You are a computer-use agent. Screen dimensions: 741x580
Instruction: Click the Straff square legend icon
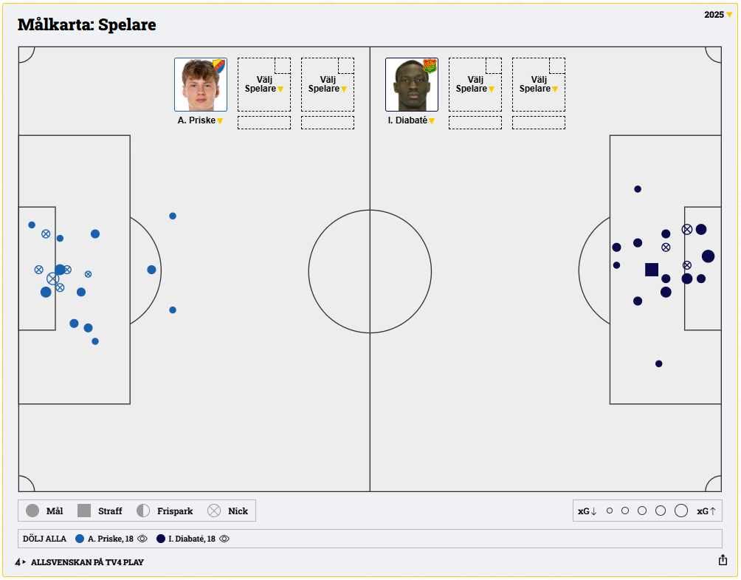tap(84, 511)
